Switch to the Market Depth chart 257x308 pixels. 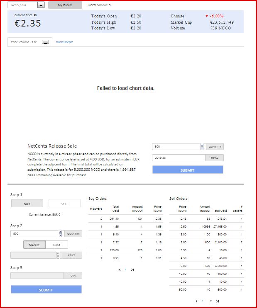[64, 42]
